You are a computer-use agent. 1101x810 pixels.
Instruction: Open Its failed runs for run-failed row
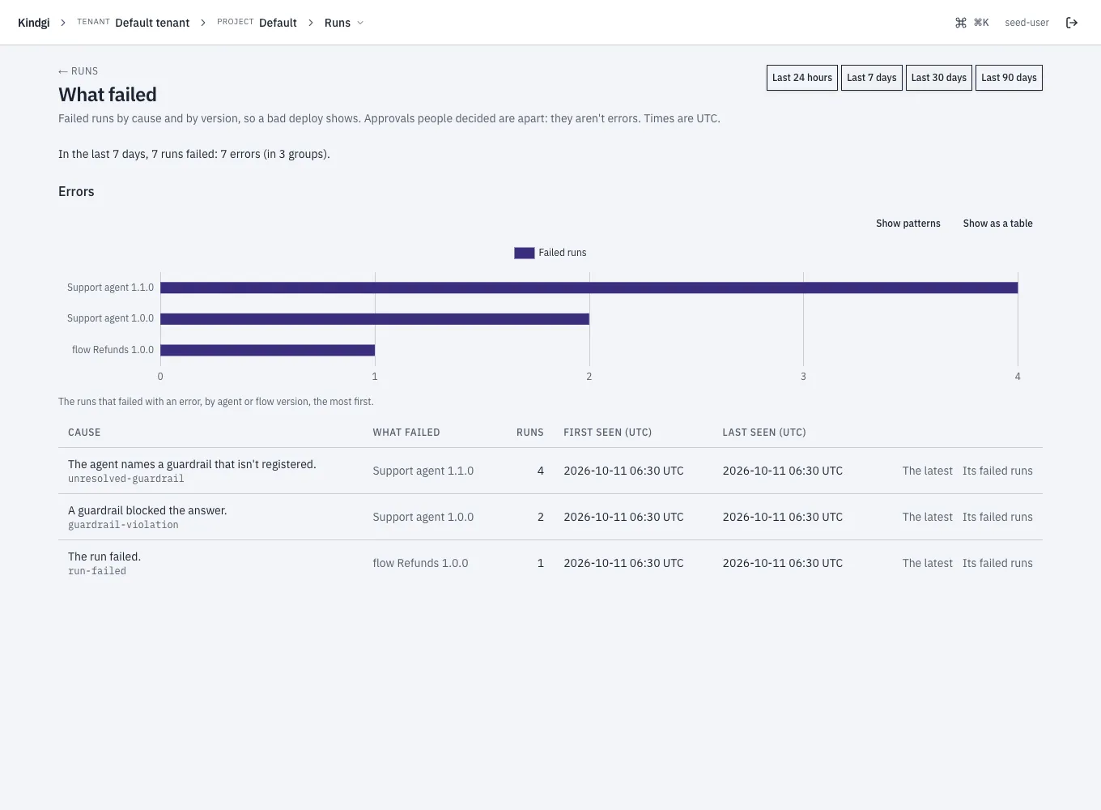tap(997, 563)
